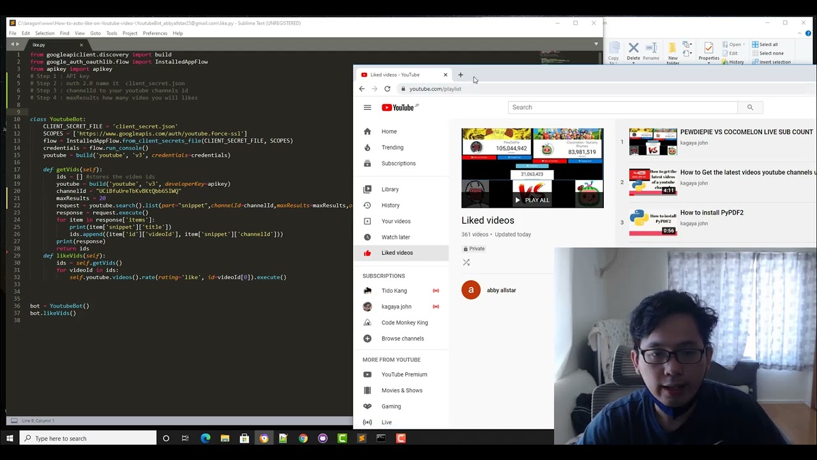Click the YouTube search magnifier button
Image resolution: width=817 pixels, height=460 pixels.
[750, 107]
